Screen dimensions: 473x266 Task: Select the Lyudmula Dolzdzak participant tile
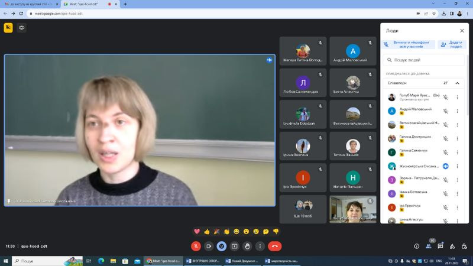(x=303, y=114)
